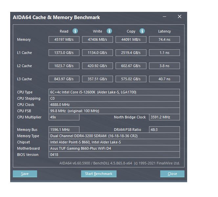Click the CPU Clock label
Screen dimensions: 218x197
[26, 105]
